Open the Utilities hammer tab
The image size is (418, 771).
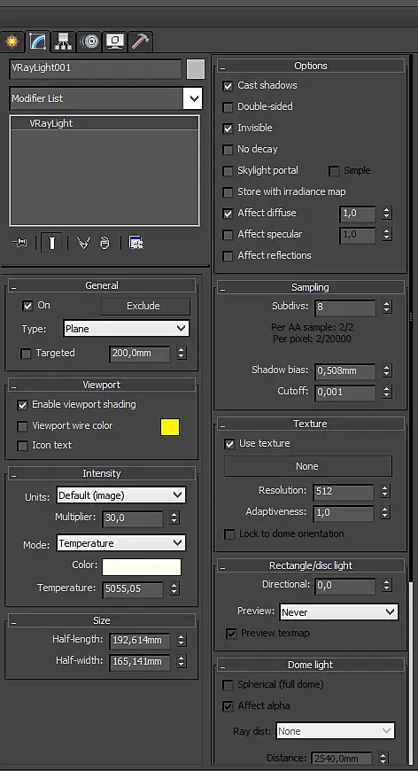[141, 42]
